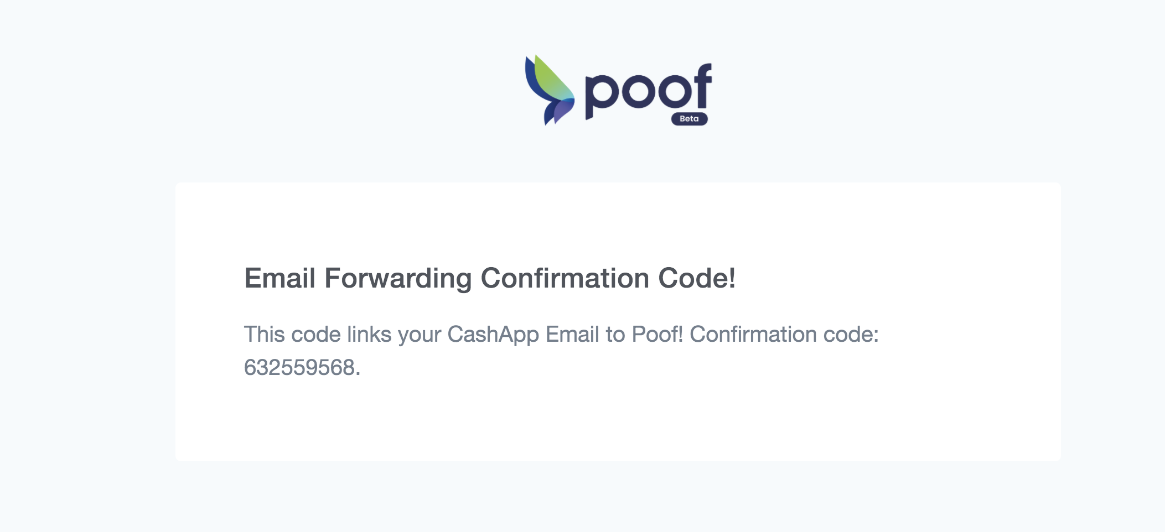The width and height of the screenshot is (1165, 532).
Task: Click the purple lower wing of the logo
Action: pos(563,110)
